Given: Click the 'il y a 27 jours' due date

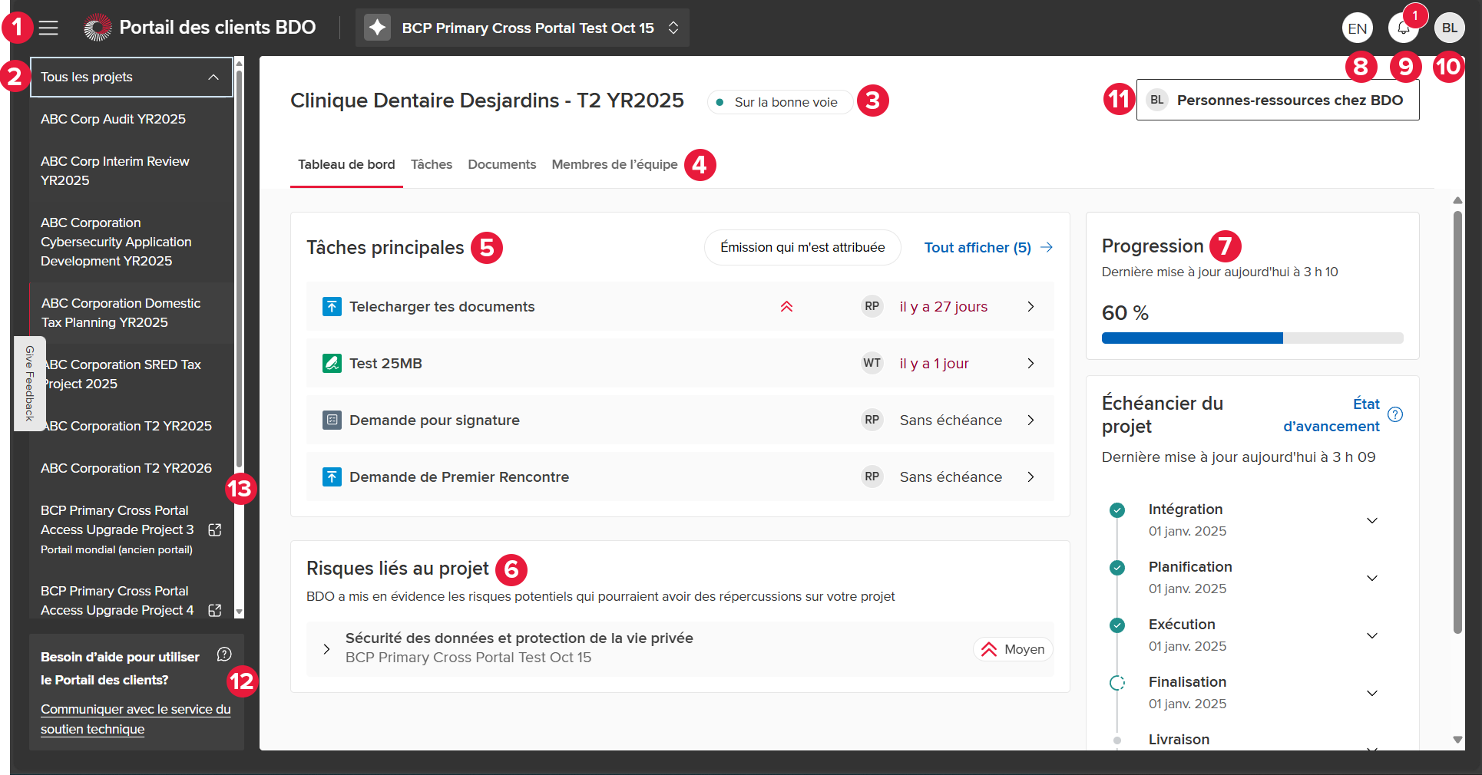Looking at the screenshot, I should 944,307.
